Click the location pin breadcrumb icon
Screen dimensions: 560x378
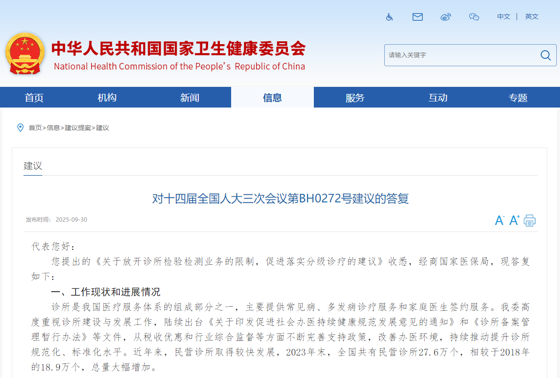(x=20, y=127)
